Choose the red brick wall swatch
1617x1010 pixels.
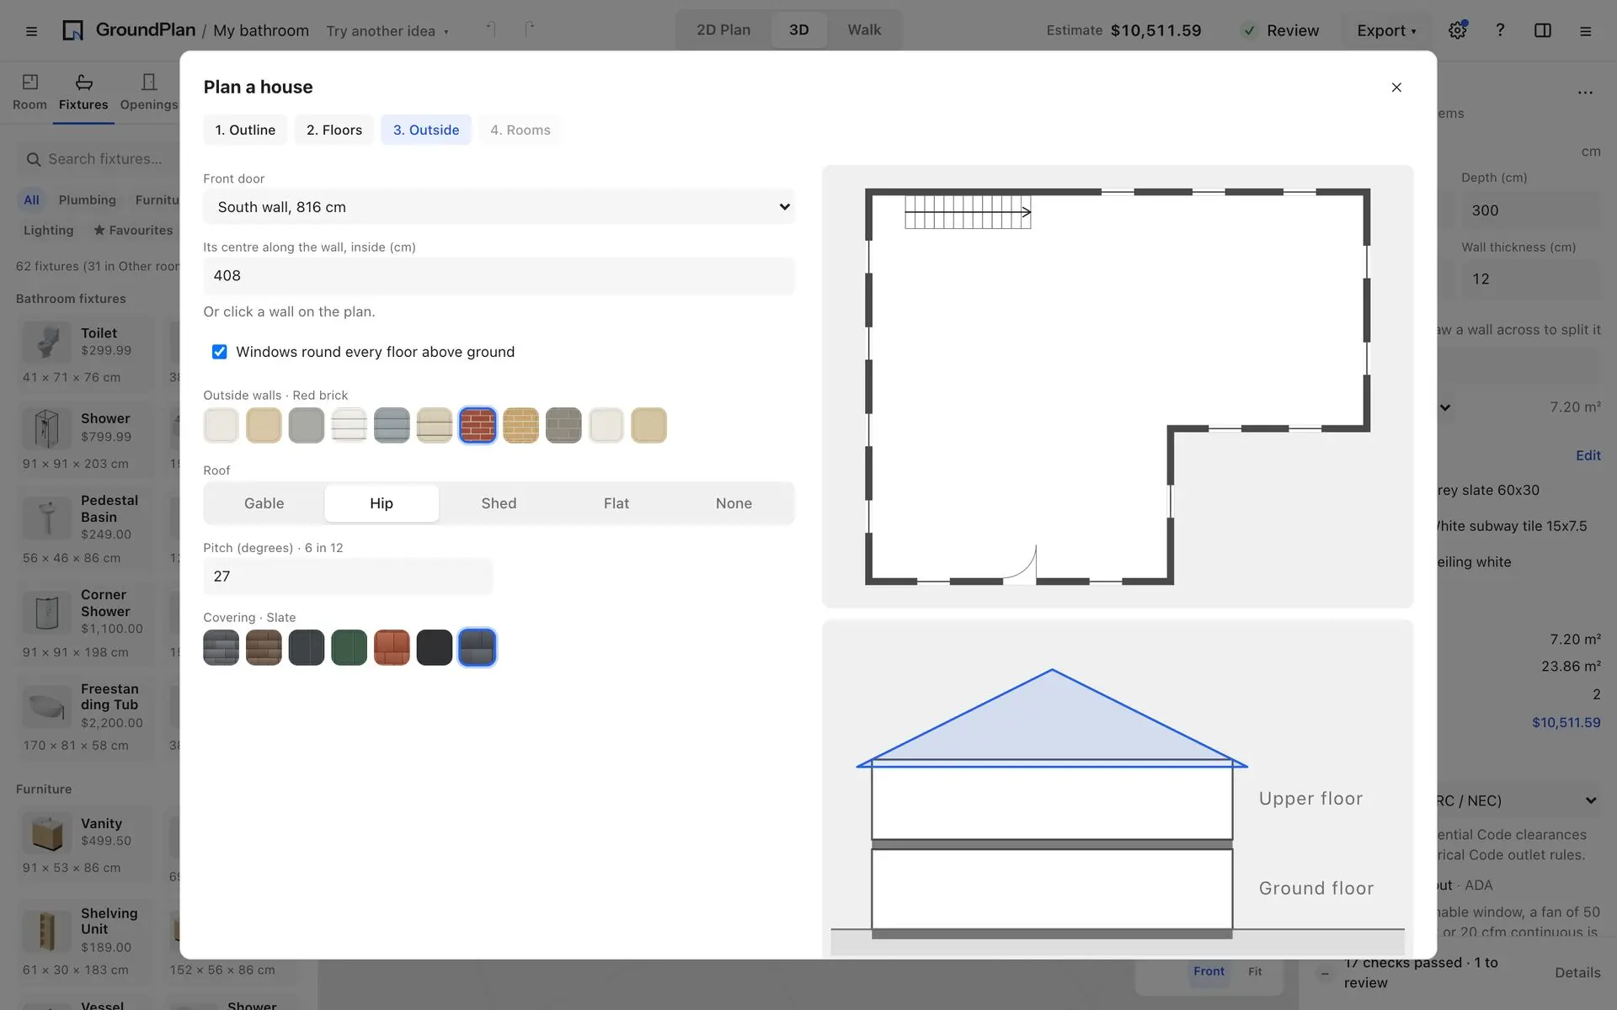click(x=478, y=425)
